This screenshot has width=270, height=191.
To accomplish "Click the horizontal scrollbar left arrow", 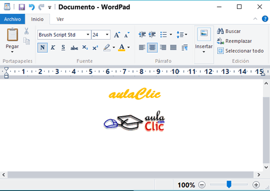I will (x=3, y=175).
